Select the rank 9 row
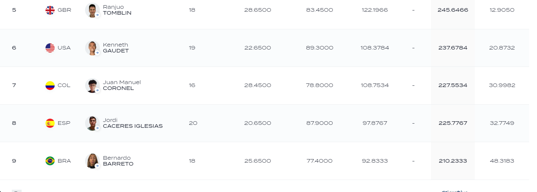 point(264,161)
